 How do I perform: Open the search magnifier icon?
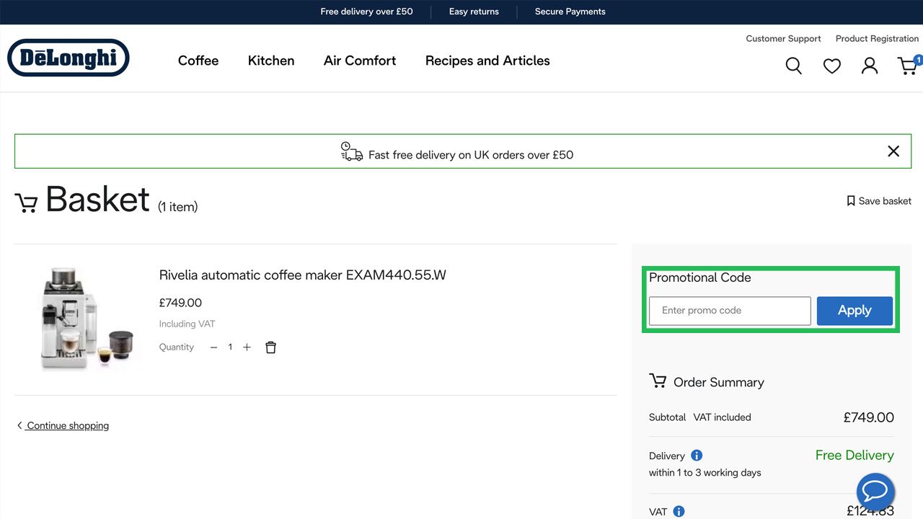tap(793, 66)
